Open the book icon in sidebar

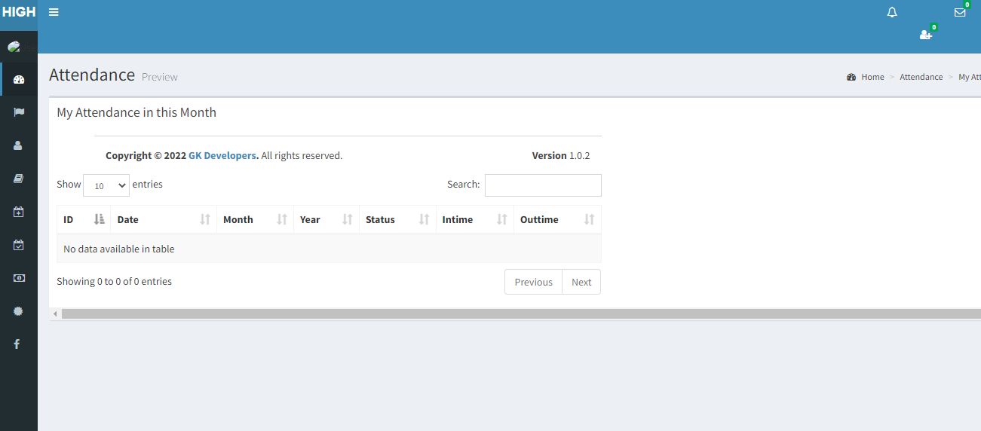coord(19,179)
